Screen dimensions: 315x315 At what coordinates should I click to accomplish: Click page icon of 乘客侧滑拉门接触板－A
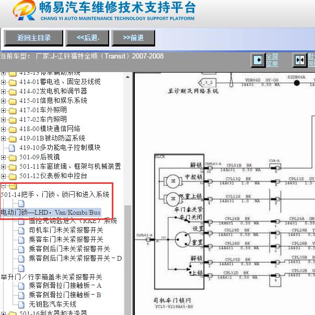click(x=21, y=286)
